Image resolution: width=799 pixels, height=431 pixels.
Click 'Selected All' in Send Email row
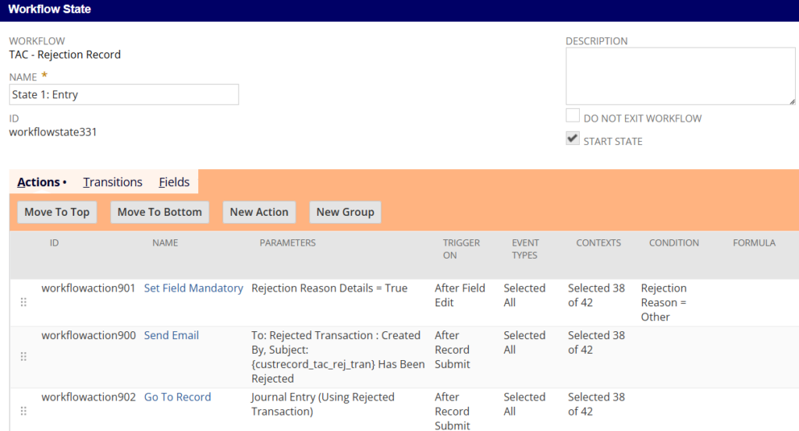[524, 342]
